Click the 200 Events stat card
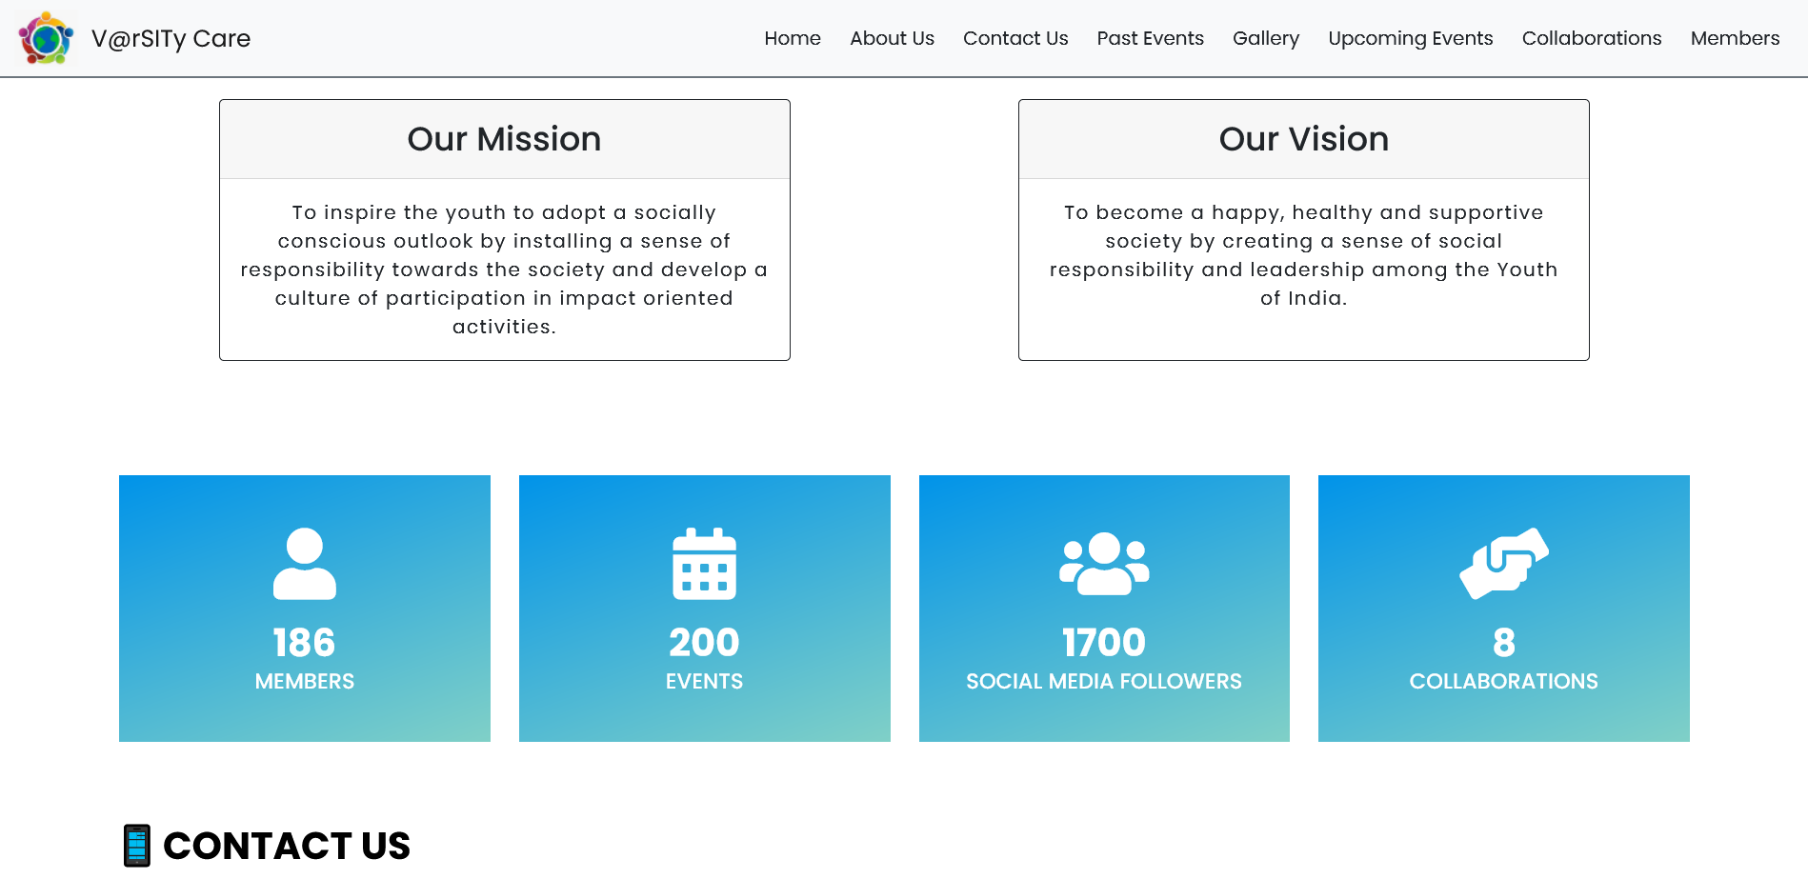 pyautogui.click(x=705, y=609)
